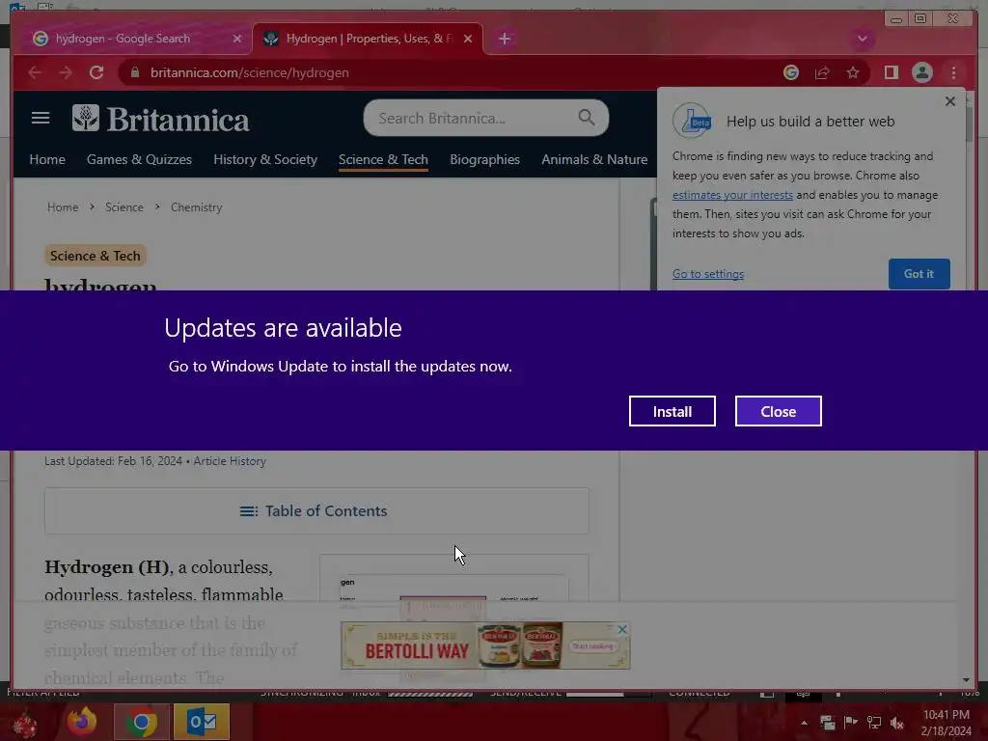Open Games & Quizzes menu item
Viewport: 988px width, 741px height.
(x=139, y=159)
